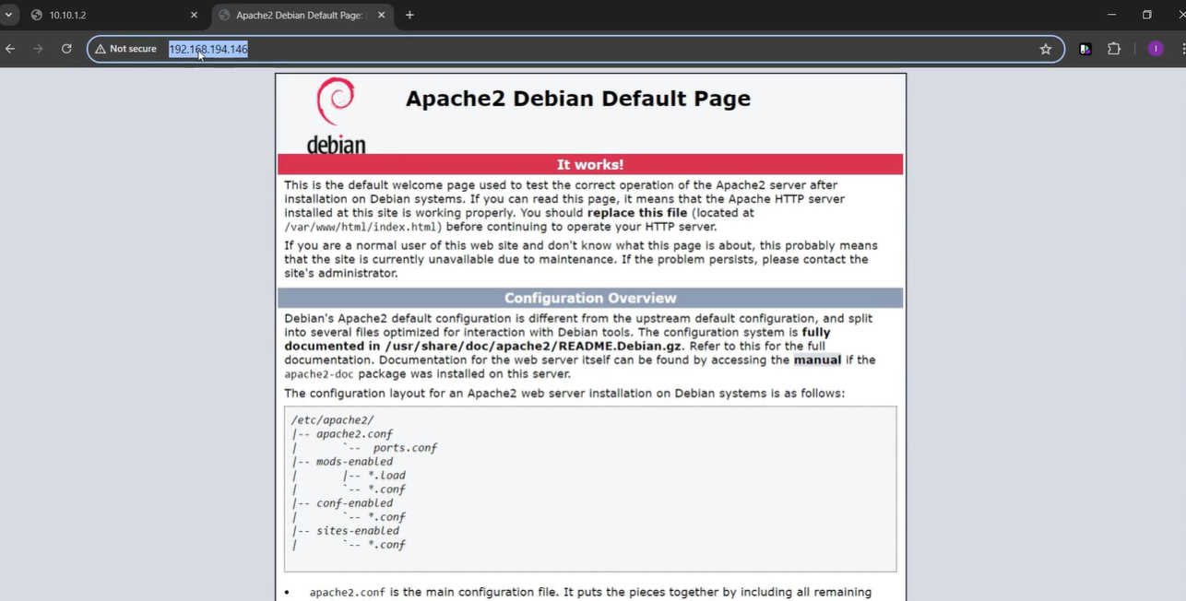Follow the manual link in Configuration Overview
This screenshot has height=601, width=1186.
817,360
